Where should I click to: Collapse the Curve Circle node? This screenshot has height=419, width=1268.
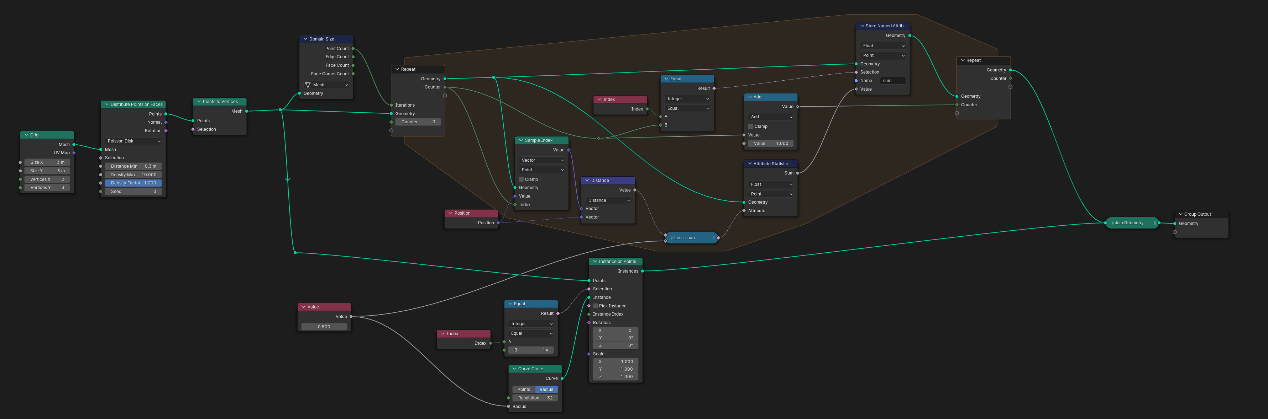[x=514, y=369]
